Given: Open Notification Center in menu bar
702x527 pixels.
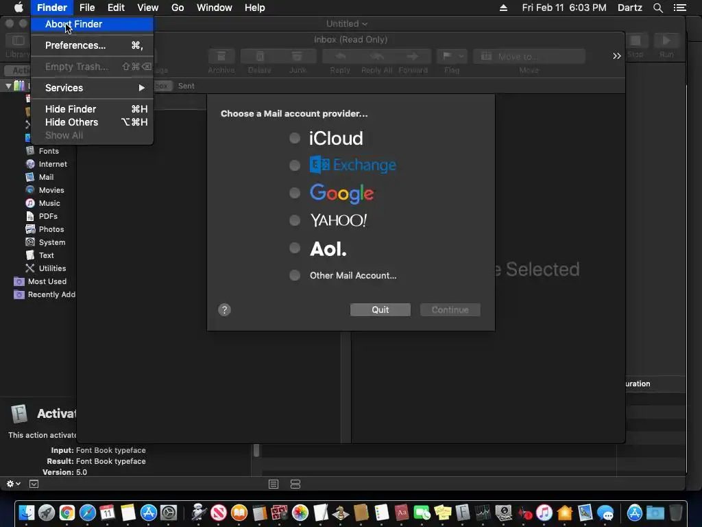Looking at the screenshot, I should pos(679,8).
